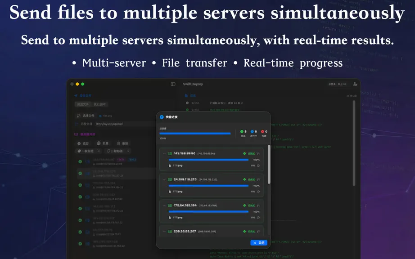Click the file icon under 143.198.69.90
Viewport: 415px width, 259px height.
[170, 166]
